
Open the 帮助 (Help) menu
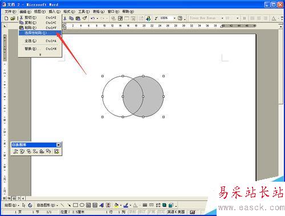pos(128,11)
